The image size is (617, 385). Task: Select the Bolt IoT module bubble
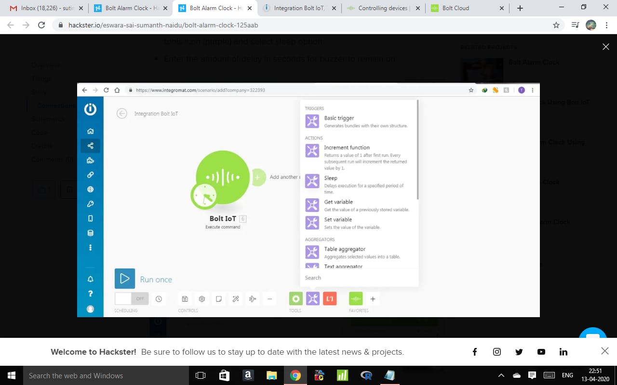point(223,178)
